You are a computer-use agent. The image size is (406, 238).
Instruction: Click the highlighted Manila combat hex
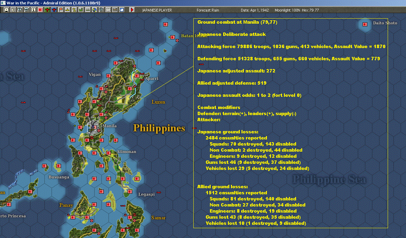coord(94,127)
